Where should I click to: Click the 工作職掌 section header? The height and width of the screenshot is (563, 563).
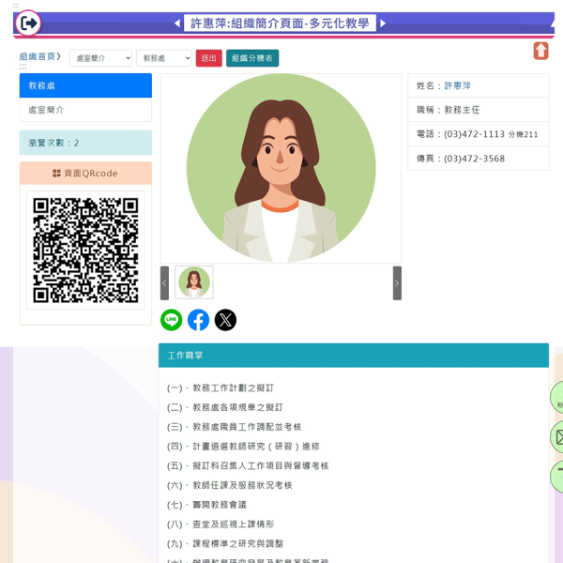click(x=354, y=356)
